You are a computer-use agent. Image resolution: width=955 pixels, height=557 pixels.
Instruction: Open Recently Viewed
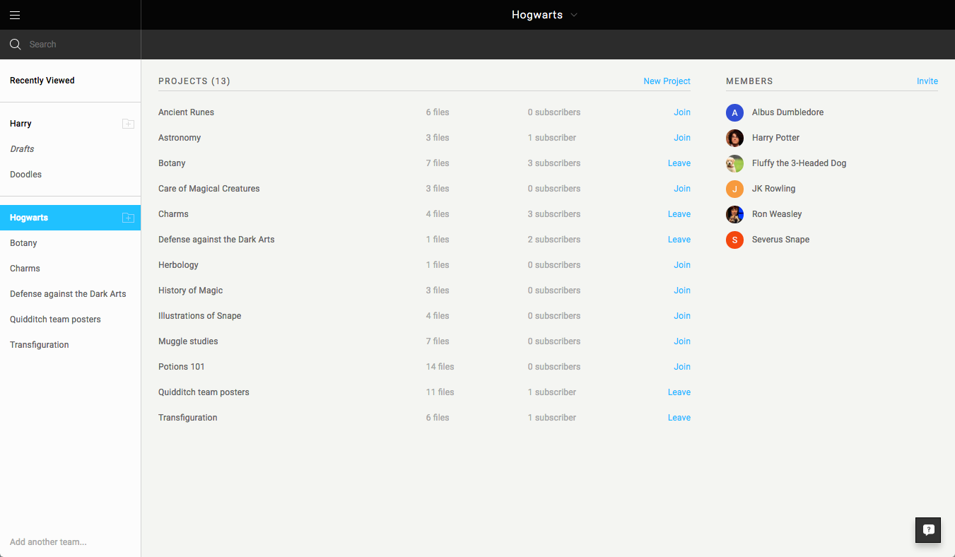pos(42,81)
